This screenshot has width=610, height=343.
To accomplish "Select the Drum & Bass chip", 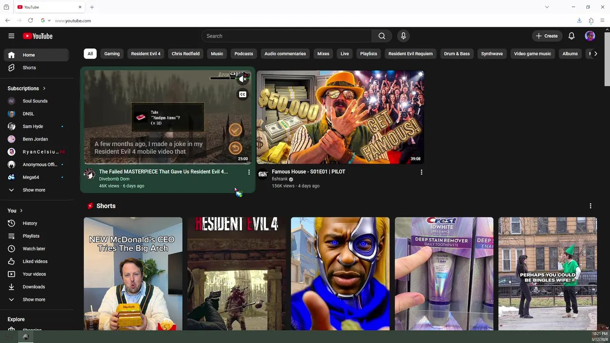I will [457, 54].
